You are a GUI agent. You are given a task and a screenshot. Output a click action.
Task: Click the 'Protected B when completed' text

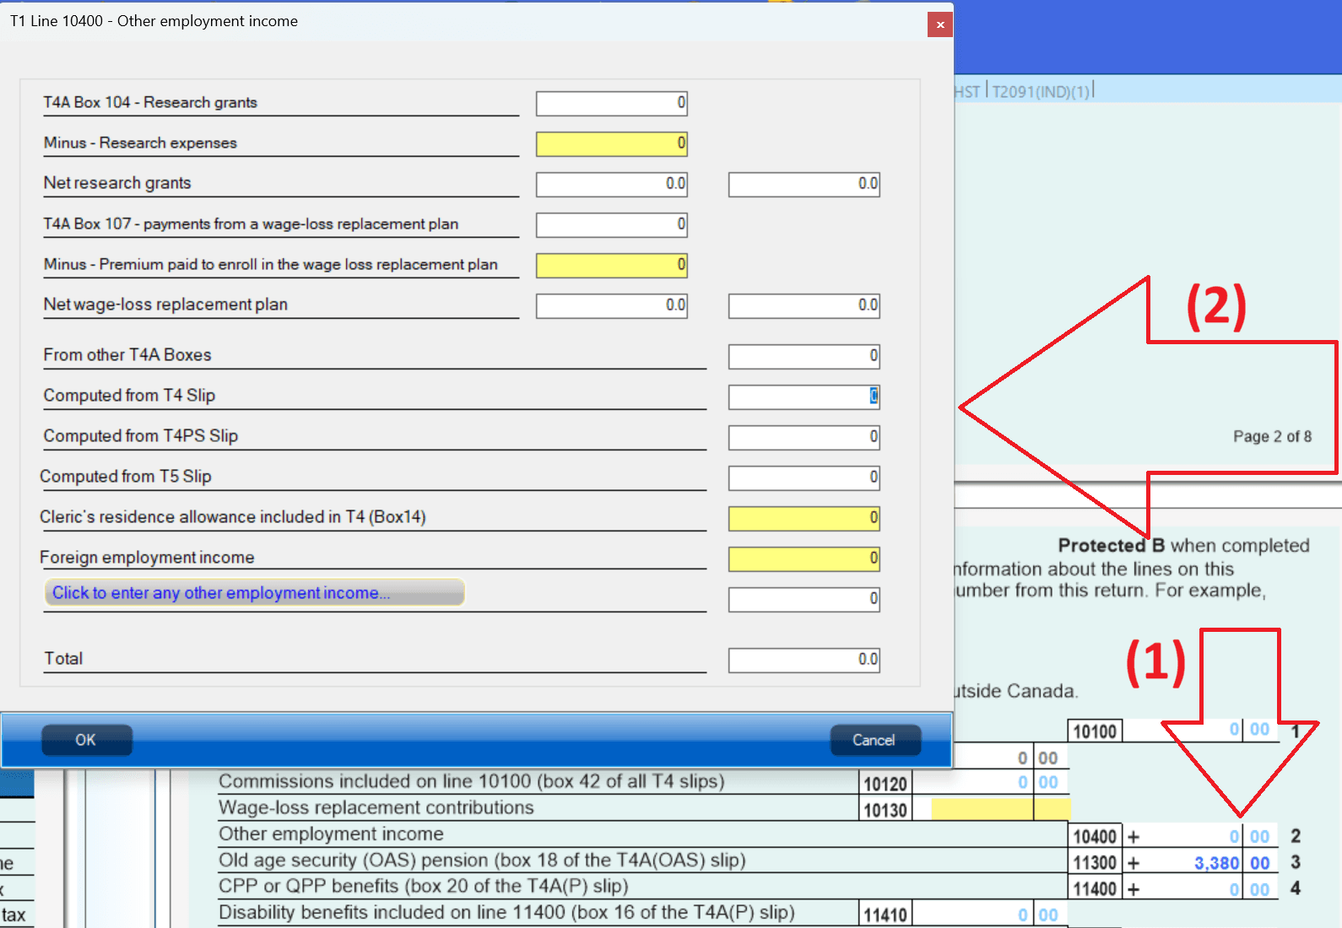click(x=1183, y=546)
